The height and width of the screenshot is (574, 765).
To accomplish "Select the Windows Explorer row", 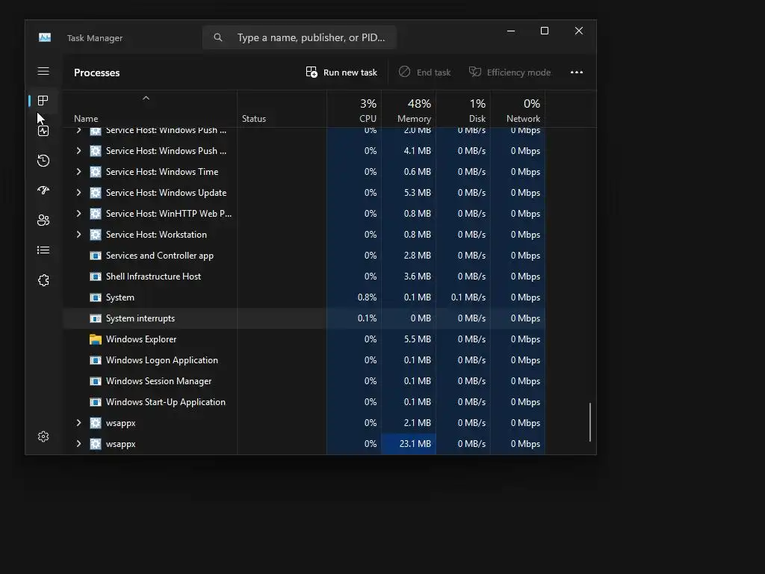I will [304, 339].
